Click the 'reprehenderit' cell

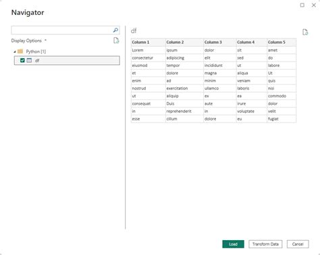click(x=184, y=112)
